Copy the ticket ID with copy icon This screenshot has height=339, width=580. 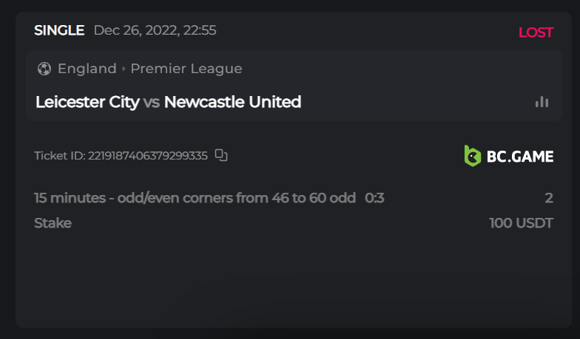[x=221, y=155]
